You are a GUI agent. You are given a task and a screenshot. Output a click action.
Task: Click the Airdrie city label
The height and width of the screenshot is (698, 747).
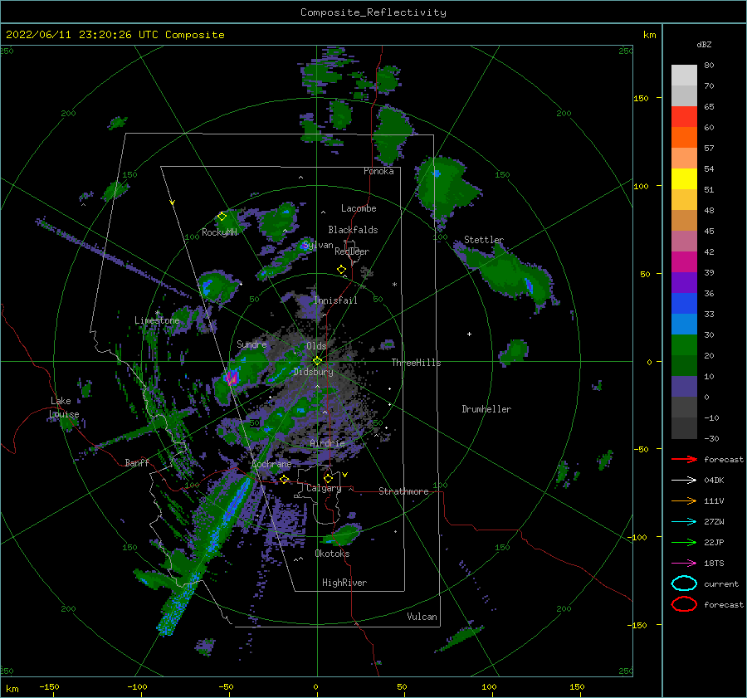tap(327, 443)
